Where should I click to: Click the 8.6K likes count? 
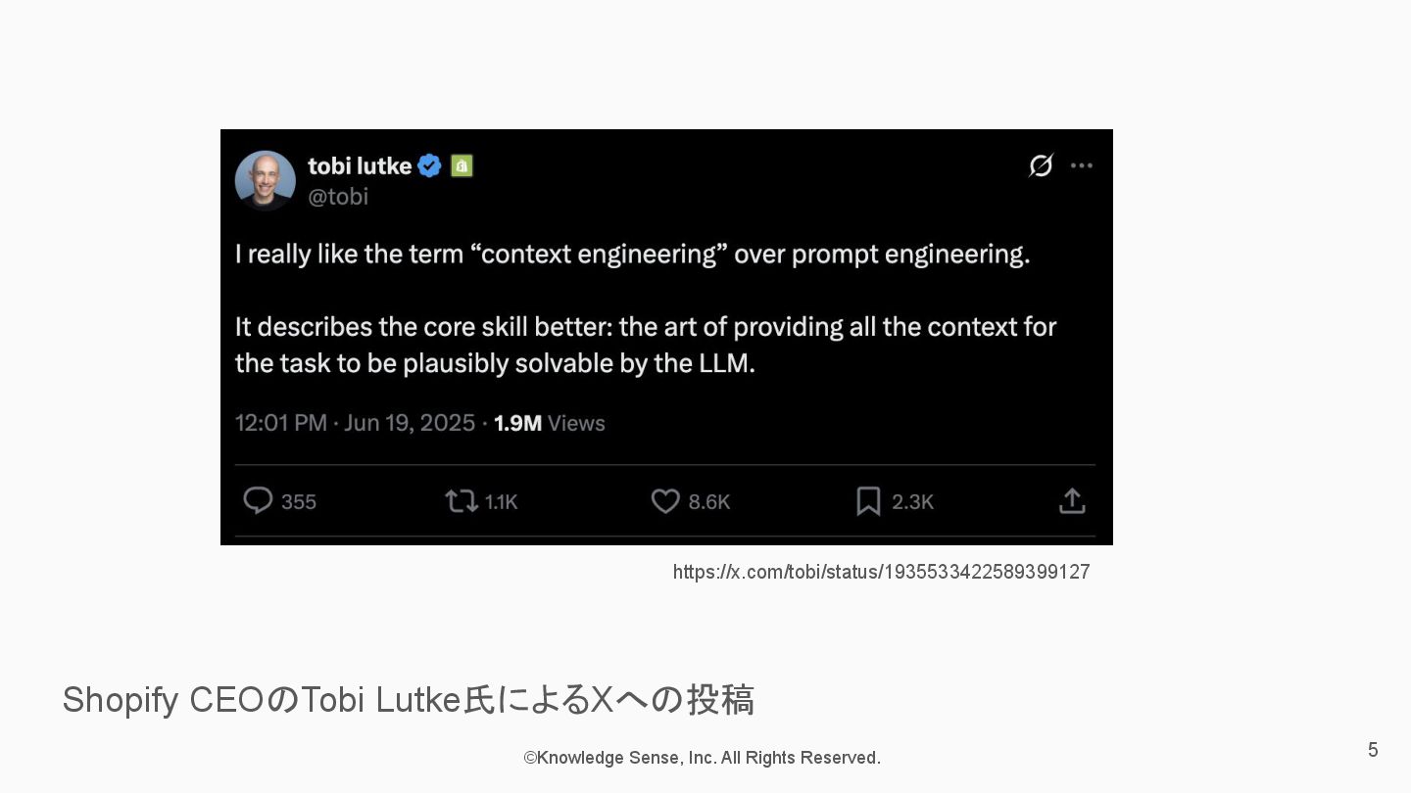coord(709,502)
